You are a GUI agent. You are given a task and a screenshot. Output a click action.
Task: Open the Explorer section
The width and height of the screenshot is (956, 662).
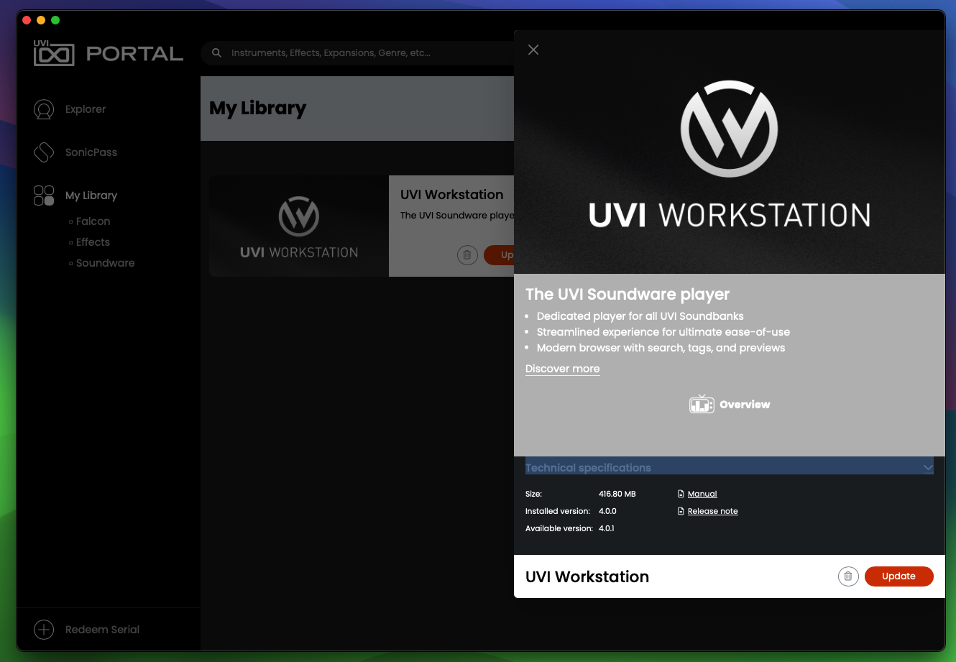coord(86,109)
